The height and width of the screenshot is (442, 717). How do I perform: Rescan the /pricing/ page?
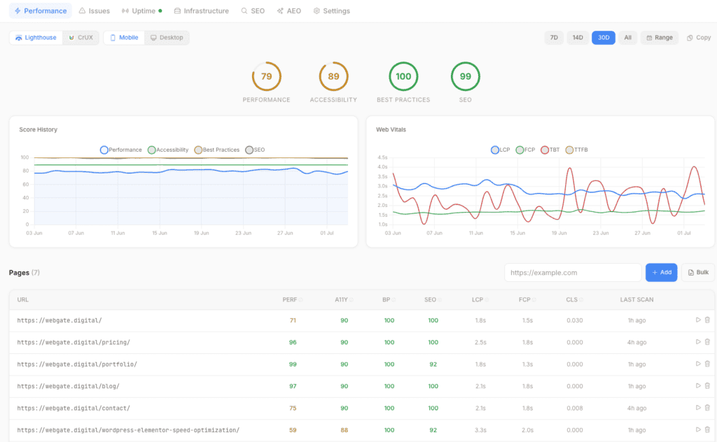698,342
